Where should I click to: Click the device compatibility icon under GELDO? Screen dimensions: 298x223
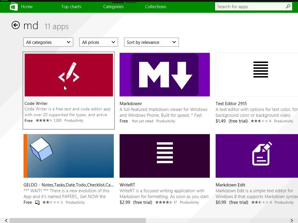point(38,202)
